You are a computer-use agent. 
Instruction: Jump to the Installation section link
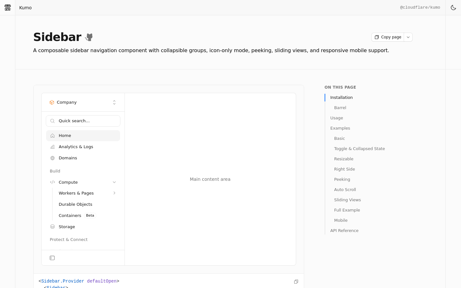click(341, 97)
